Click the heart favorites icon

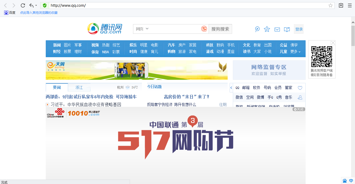coord(300,88)
